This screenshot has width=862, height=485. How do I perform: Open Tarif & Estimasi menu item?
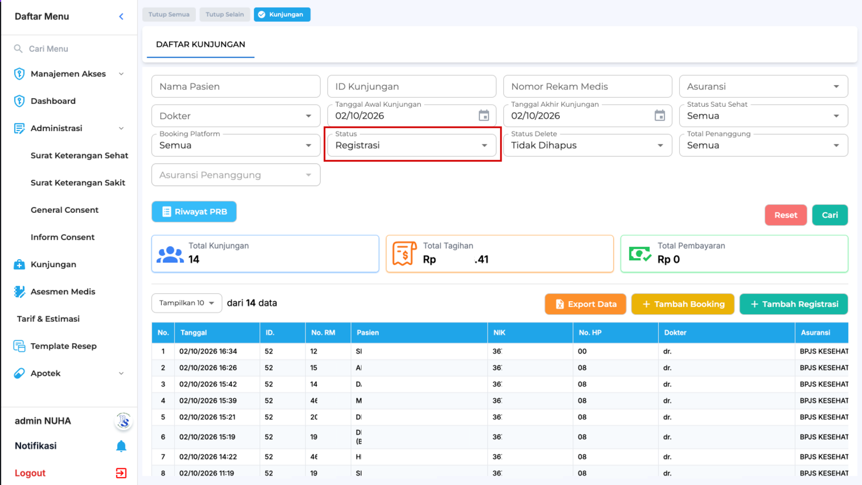point(48,319)
